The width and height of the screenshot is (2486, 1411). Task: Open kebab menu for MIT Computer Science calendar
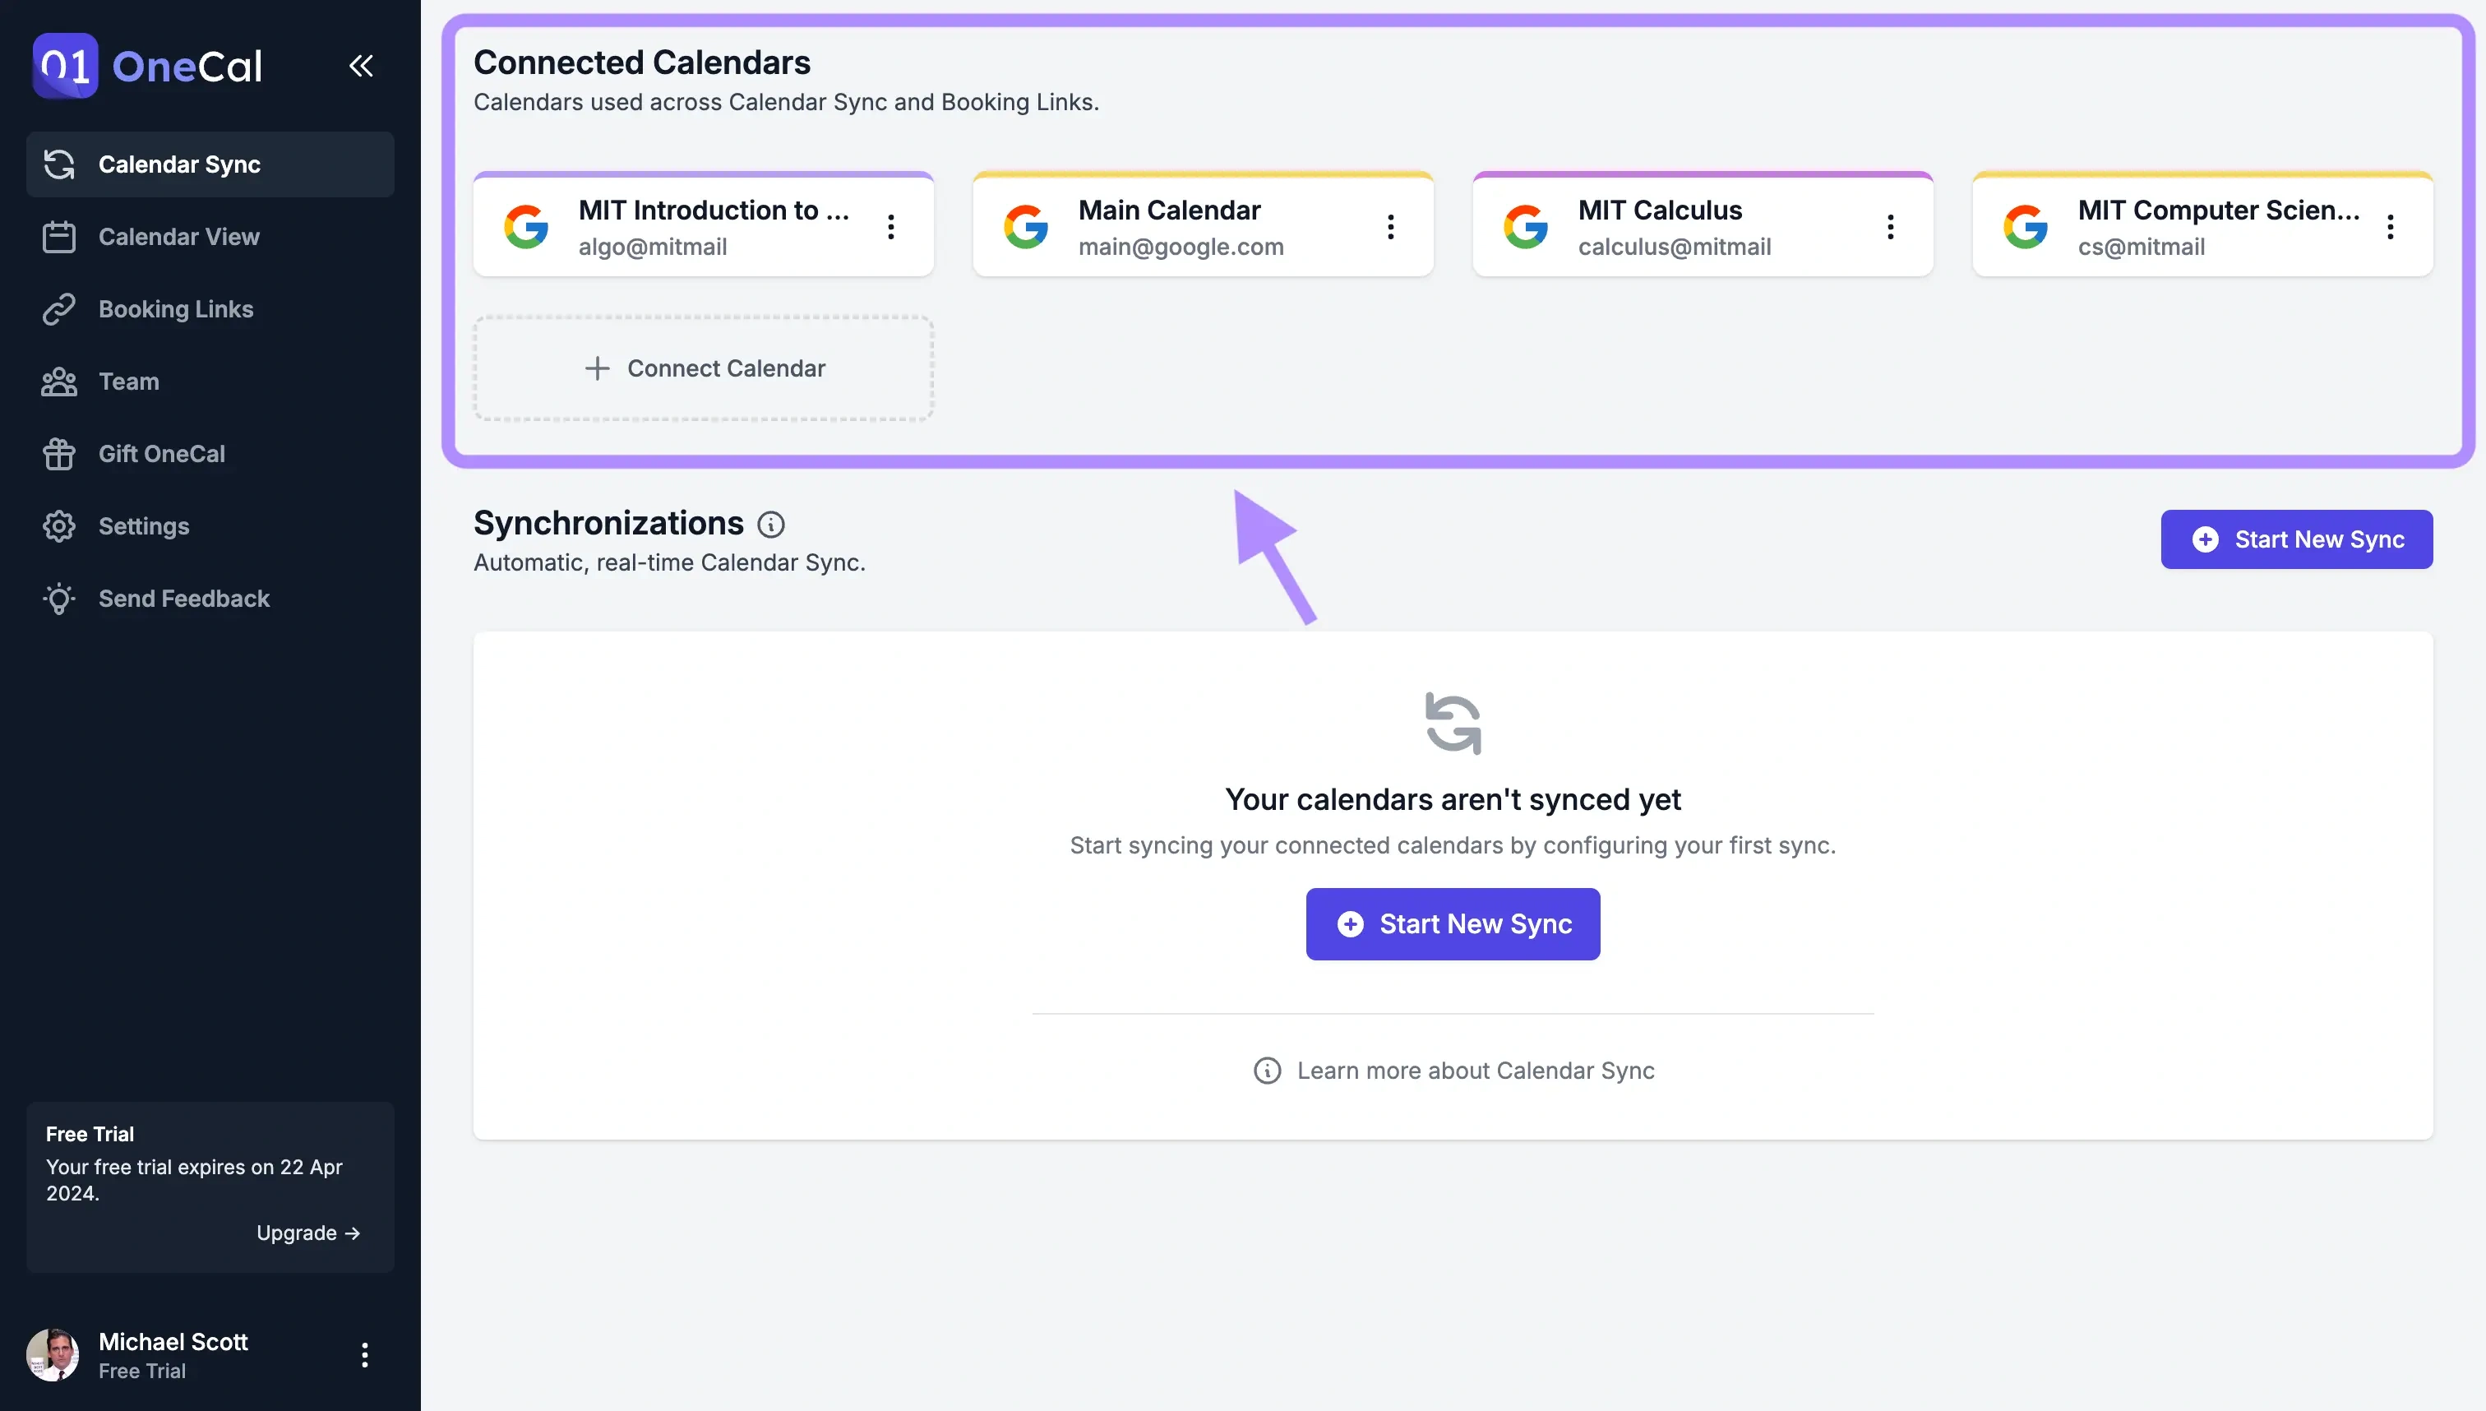pos(2391,227)
